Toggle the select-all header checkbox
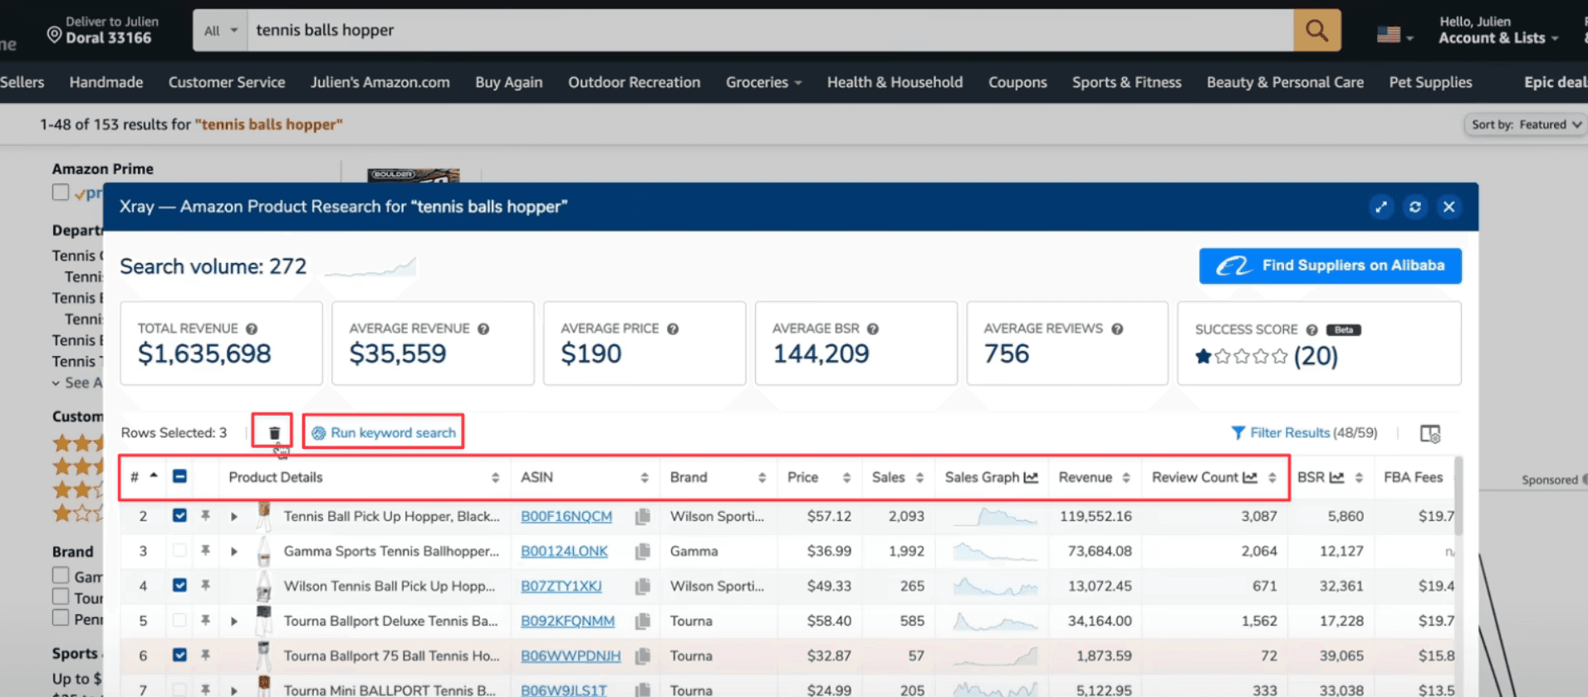1588x697 pixels. pos(179,477)
